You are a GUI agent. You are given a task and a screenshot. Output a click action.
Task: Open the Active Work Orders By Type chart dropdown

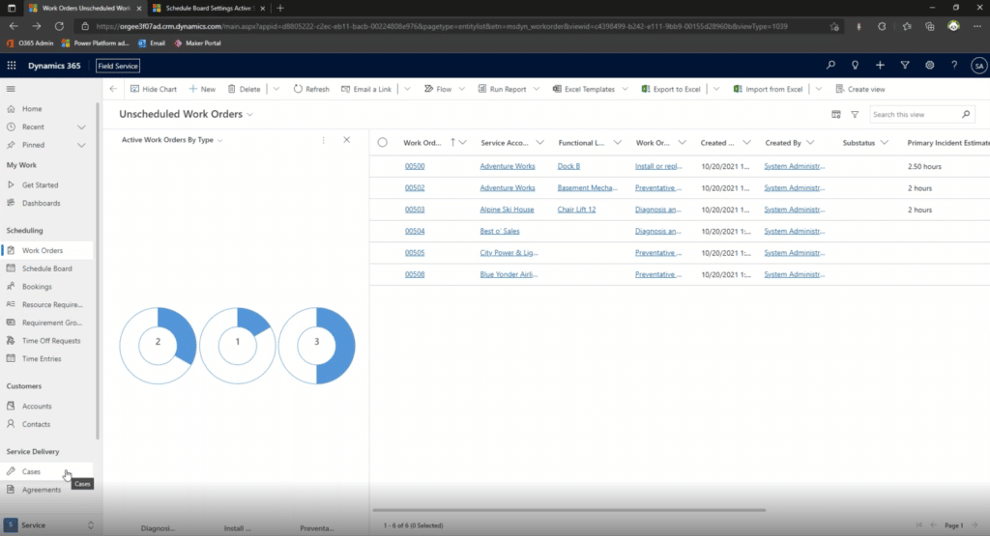click(x=220, y=140)
